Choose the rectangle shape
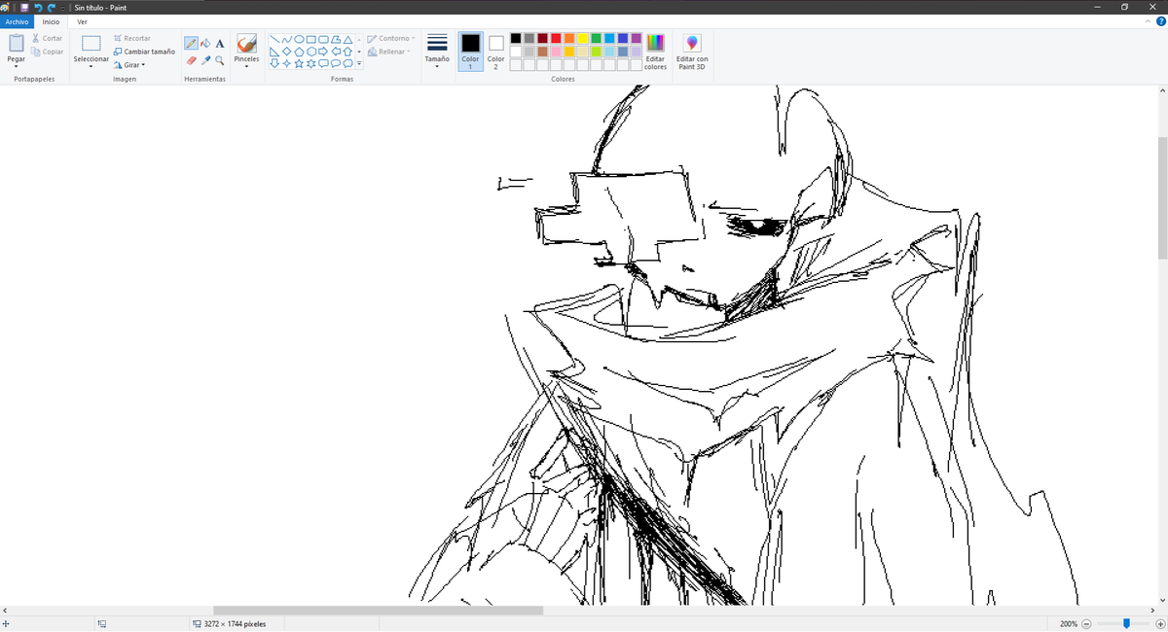This screenshot has height=632, width=1168. click(x=311, y=39)
